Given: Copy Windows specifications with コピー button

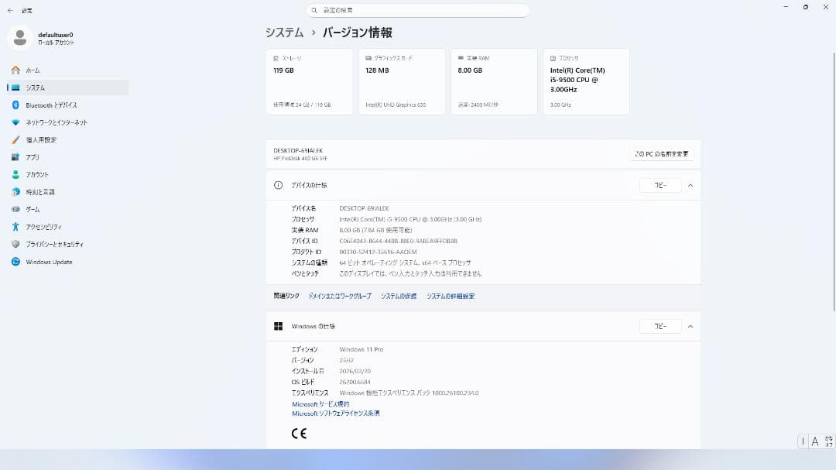Looking at the screenshot, I should (660, 326).
